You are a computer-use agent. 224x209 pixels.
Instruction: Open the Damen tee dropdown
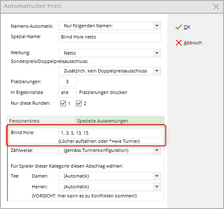[x=157, y=176]
